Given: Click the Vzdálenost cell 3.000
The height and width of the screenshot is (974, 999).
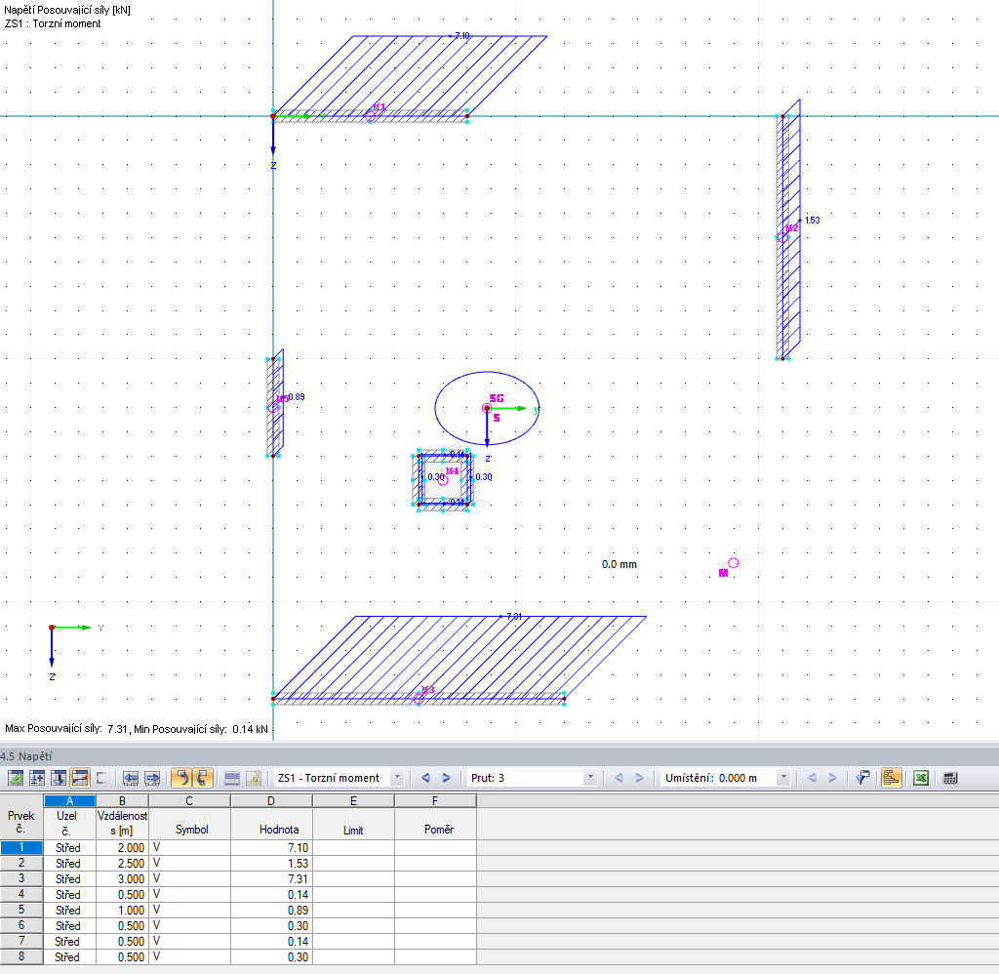Looking at the screenshot, I should point(122,879).
